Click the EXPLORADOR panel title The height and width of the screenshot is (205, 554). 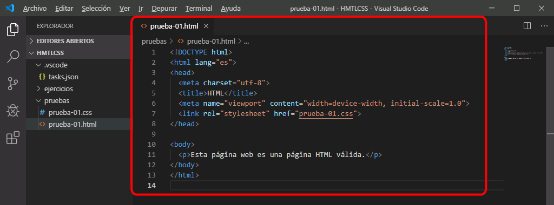coord(55,26)
